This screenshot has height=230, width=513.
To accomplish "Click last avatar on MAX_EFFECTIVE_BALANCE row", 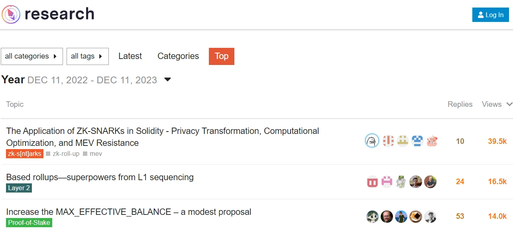I will tap(430, 216).
